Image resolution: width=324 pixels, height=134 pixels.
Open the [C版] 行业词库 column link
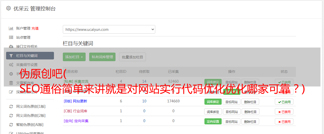[x=75, y=111]
